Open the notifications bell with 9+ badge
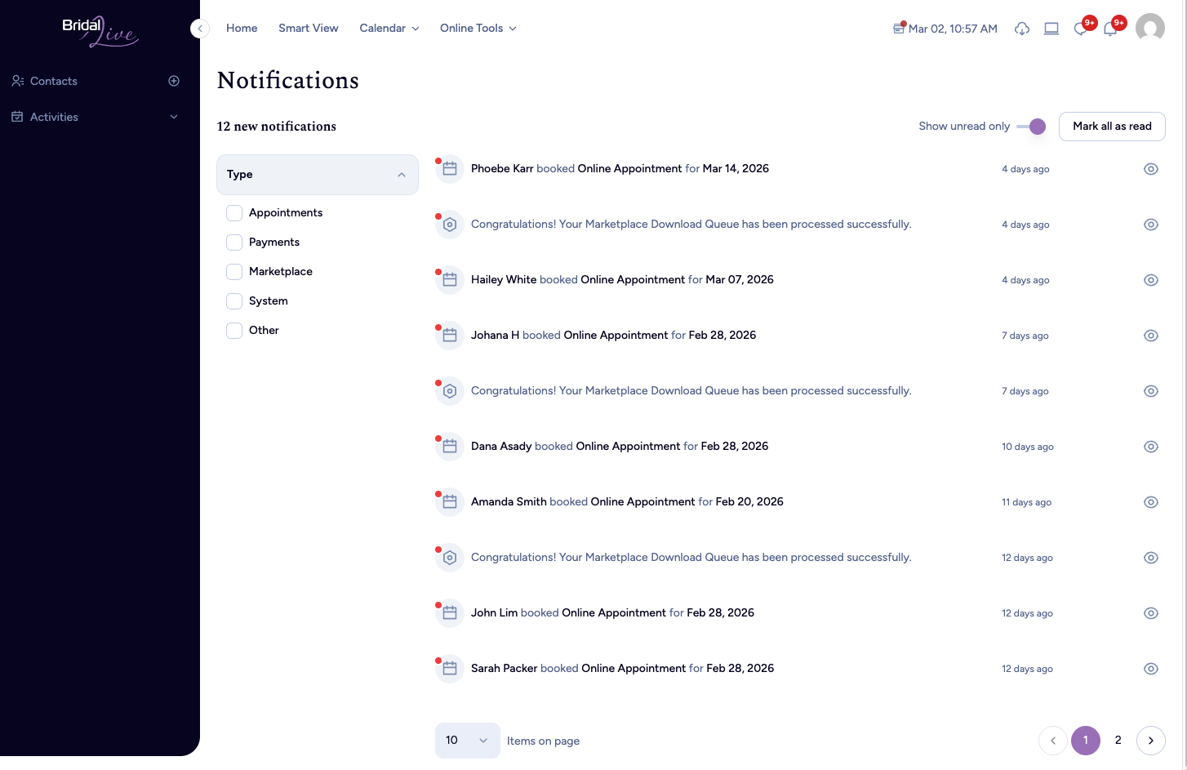 (x=1110, y=29)
